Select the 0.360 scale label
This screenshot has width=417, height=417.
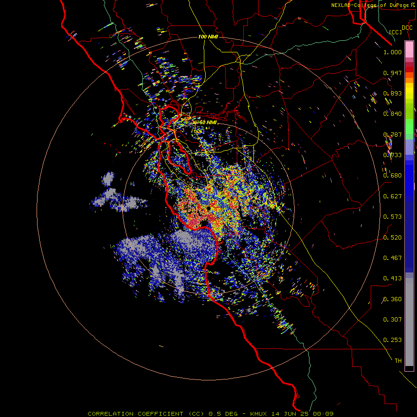click(392, 299)
